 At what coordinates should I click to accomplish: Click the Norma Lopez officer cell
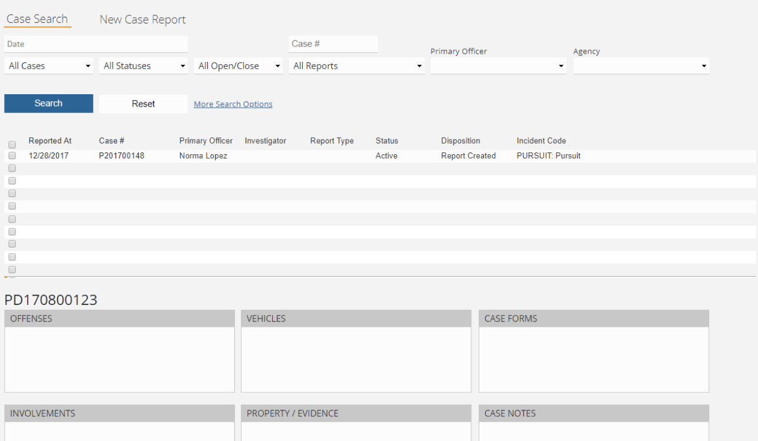[203, 156]
